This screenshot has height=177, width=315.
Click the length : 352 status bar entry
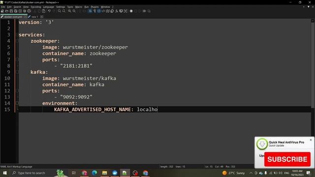[166, 167]
